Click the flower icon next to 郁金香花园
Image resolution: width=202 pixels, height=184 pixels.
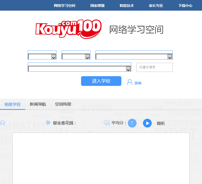click(x=48, y=122)
